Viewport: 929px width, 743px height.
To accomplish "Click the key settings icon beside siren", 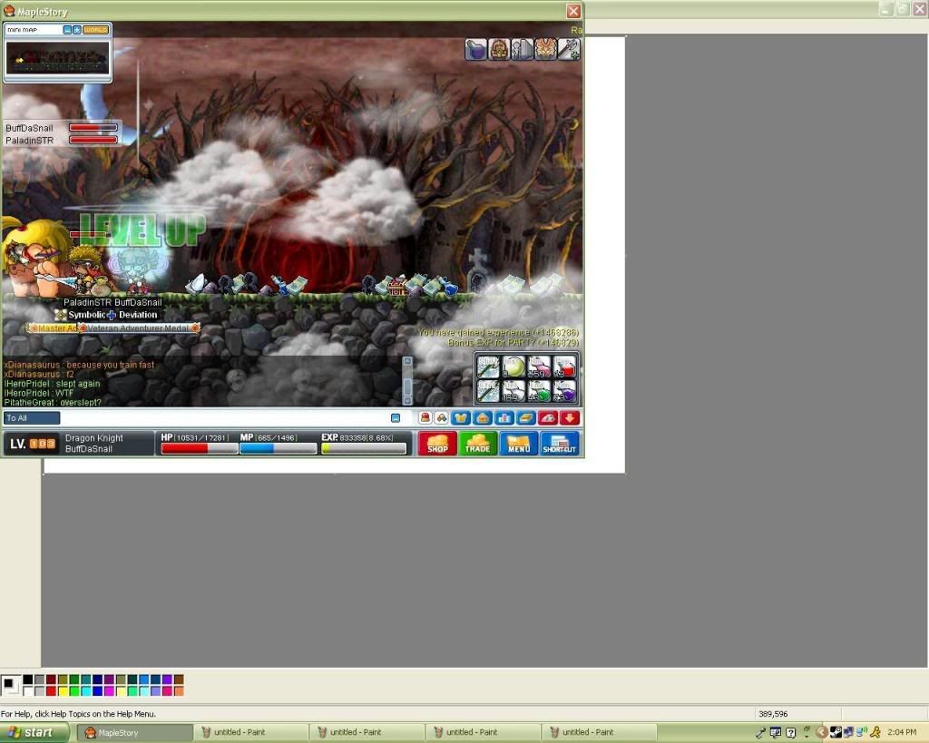I will pyautogui.click(x=442, y=418).
